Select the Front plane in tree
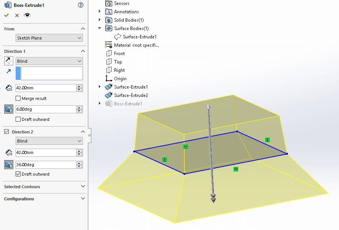Image resolution: width=339 pixels, height=230 pixels. [119, 54]
